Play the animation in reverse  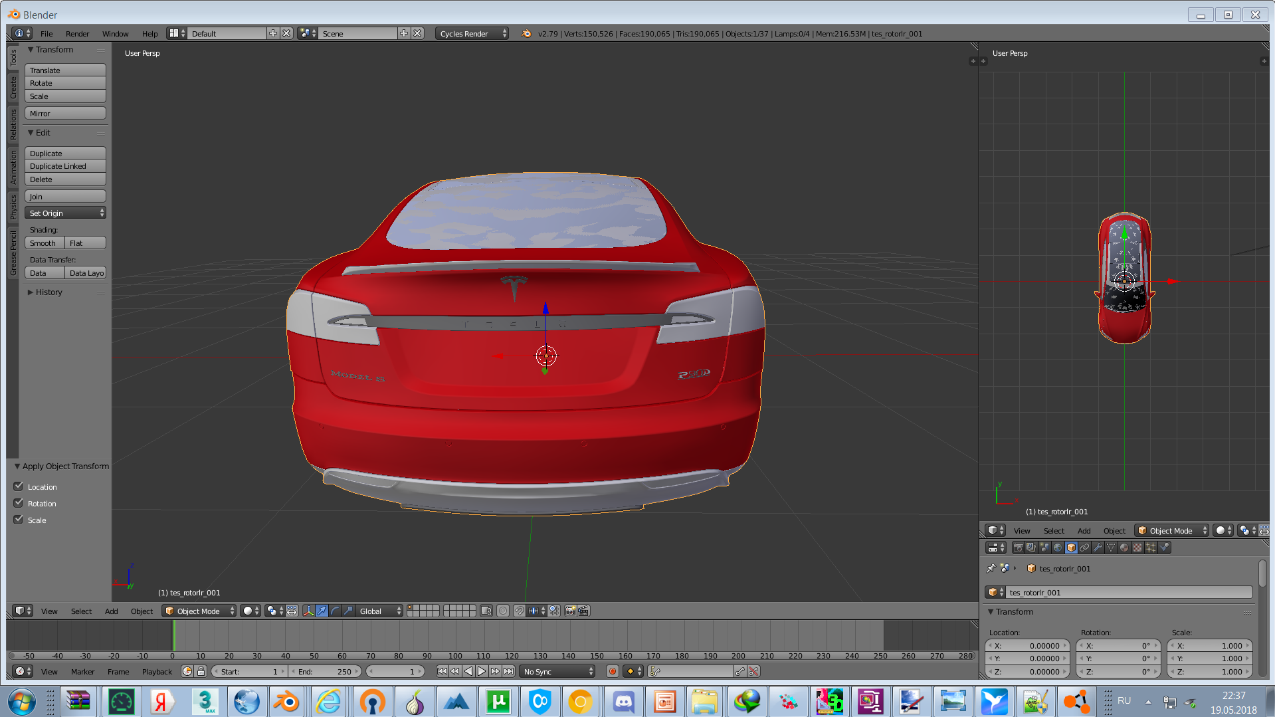point(468,671)
